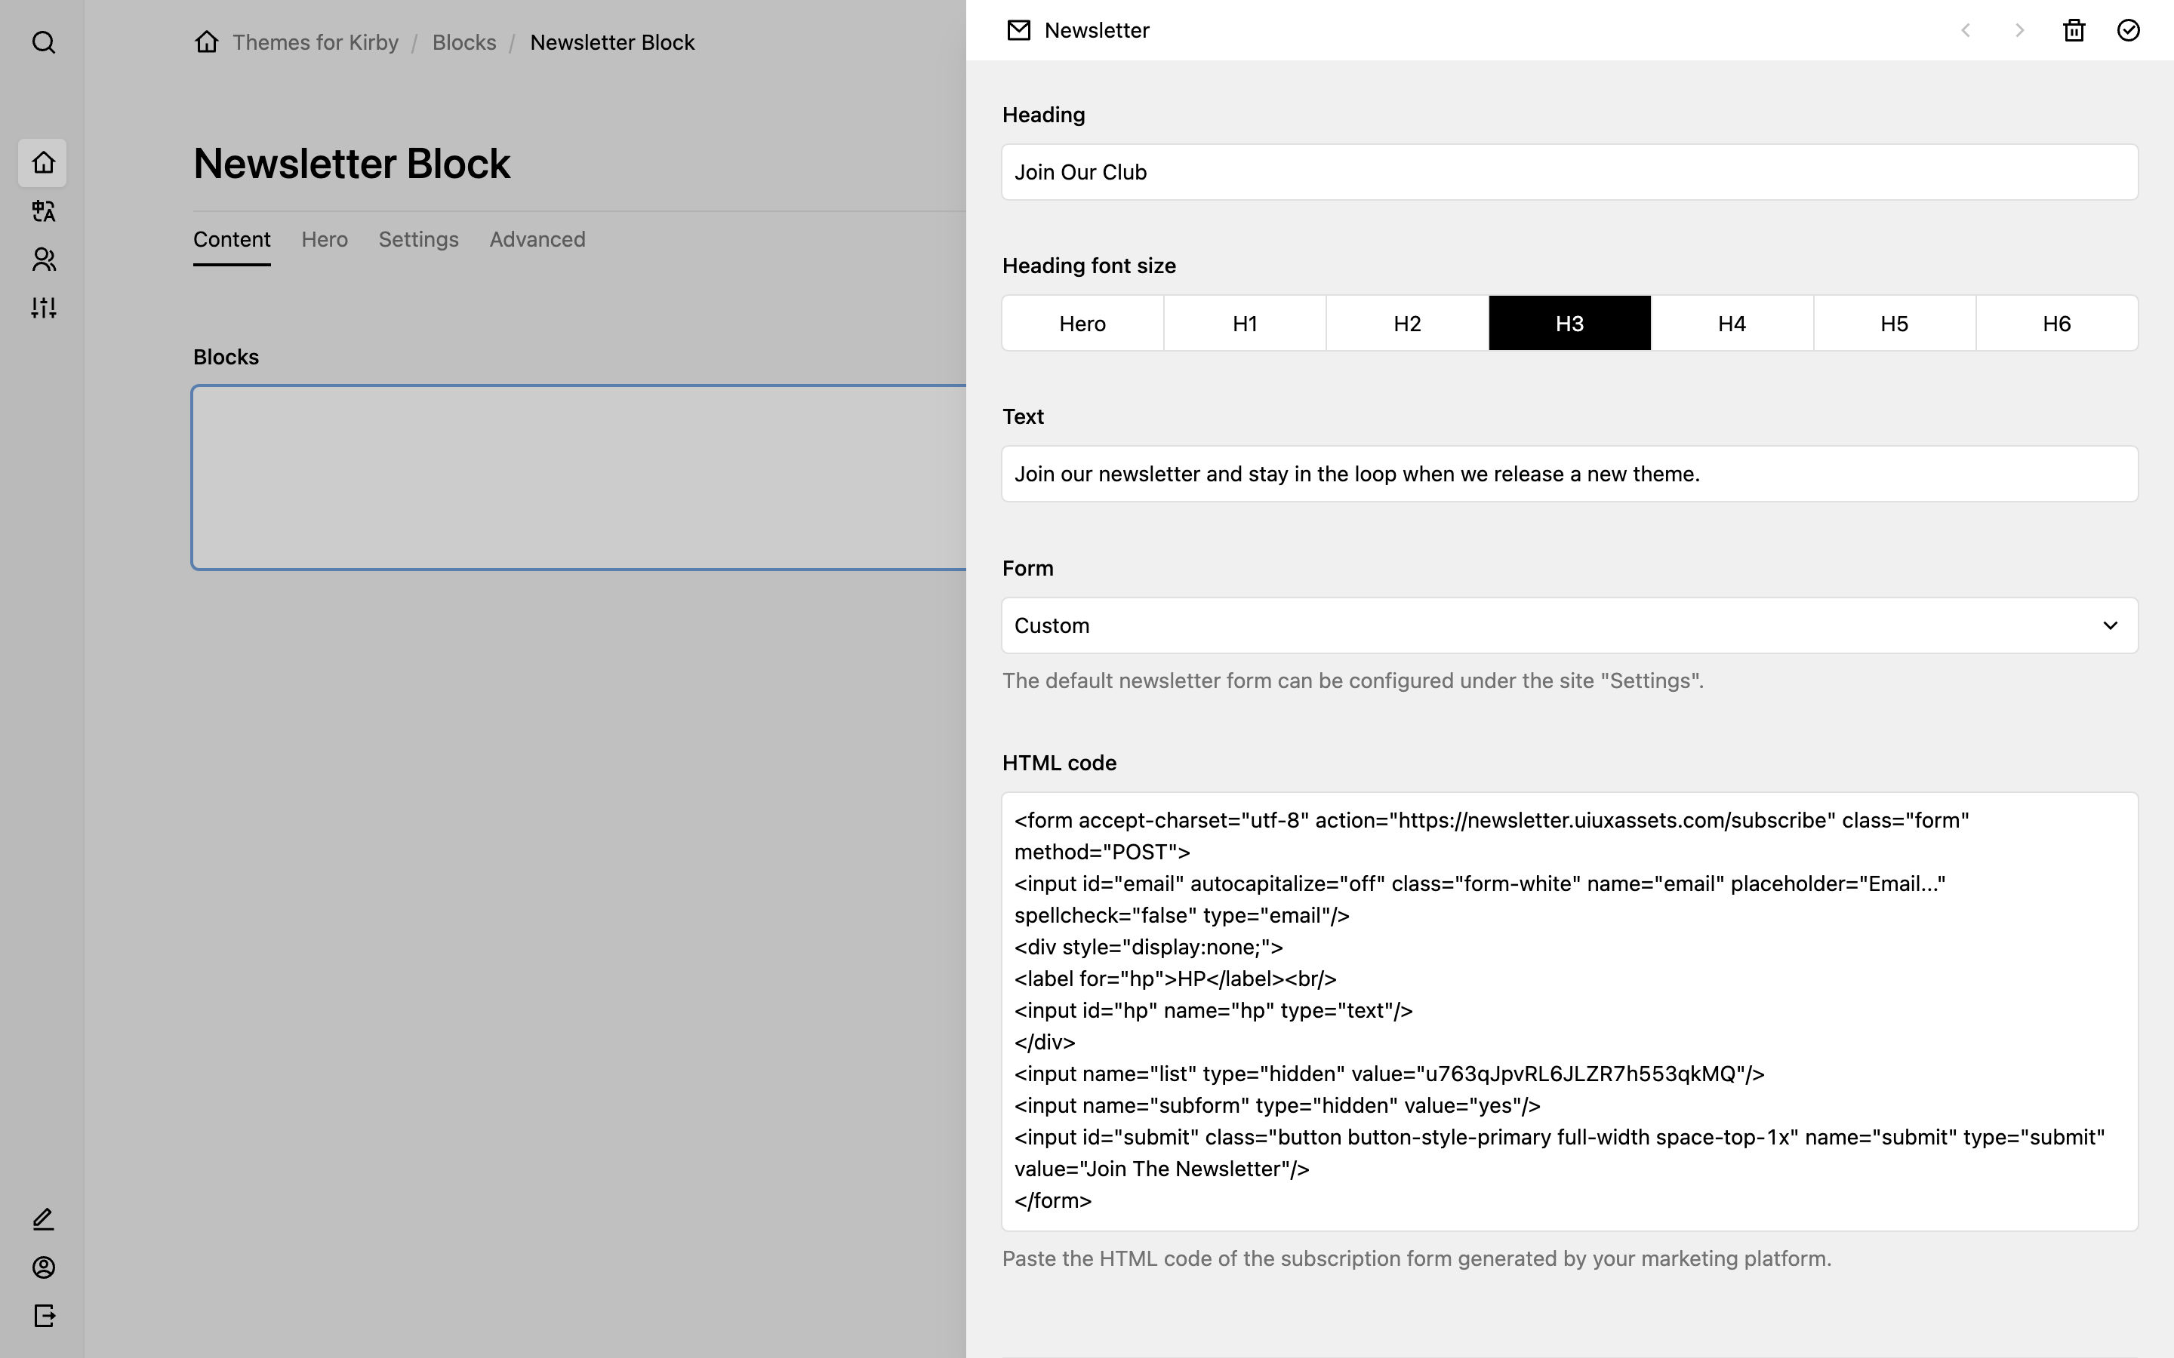Click the Heading input field
2174x1358 pixels.
point(1569,173)
